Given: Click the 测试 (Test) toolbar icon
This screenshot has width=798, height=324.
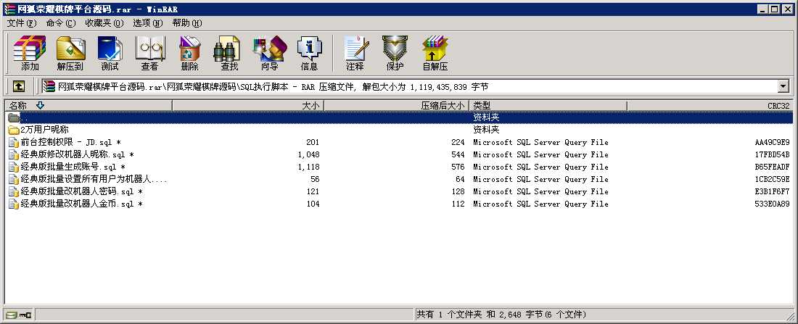Looking at the screenshot, I should pyautogui.click(x=110, y=53).
